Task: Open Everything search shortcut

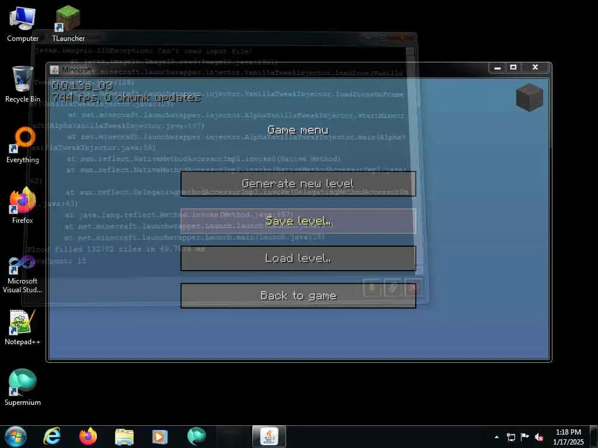Action: pos(23,145)
